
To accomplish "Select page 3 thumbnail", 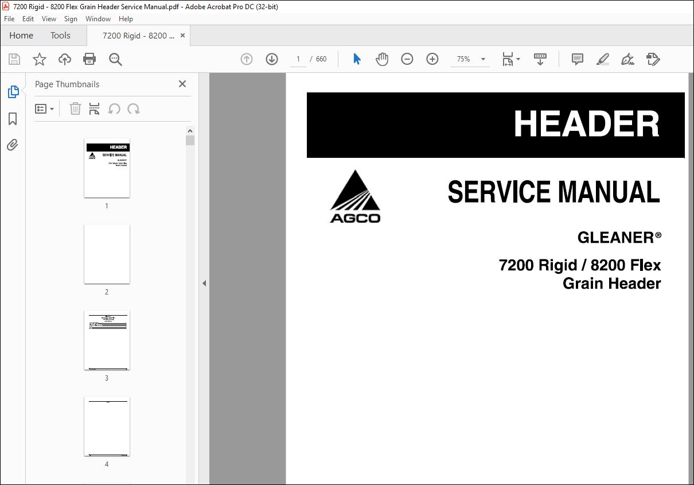I will click(107, 340).
